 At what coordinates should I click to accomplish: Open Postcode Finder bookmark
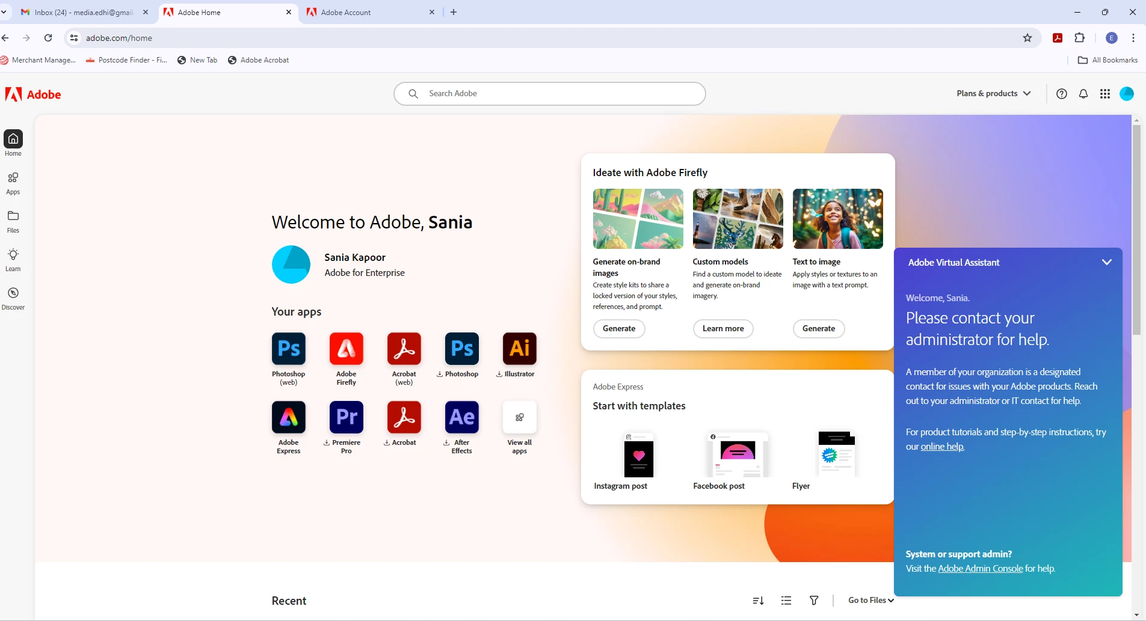[127, 60]
